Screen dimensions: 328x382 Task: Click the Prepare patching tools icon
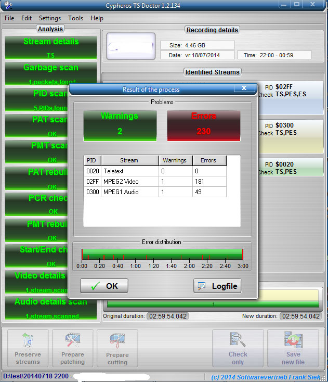(x=72, y=340)
